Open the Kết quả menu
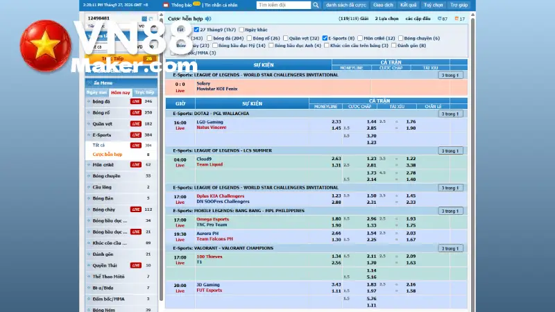This screenshot has height=312, width=555. tap(408, 5)
